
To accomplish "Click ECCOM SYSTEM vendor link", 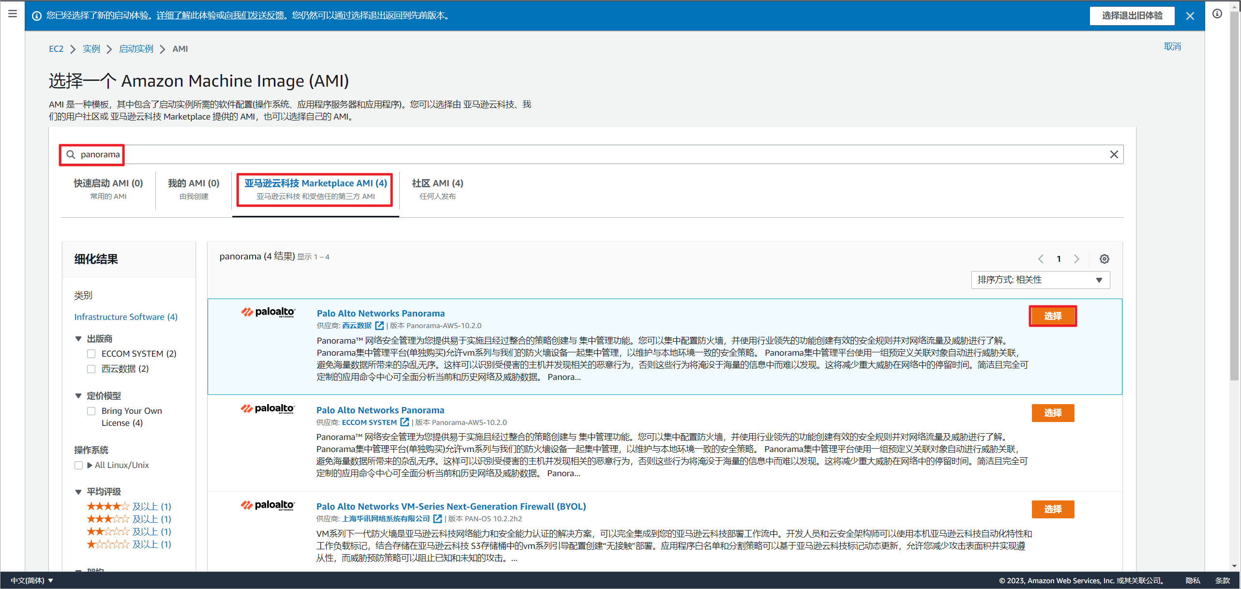I will [x=369, y=422].
